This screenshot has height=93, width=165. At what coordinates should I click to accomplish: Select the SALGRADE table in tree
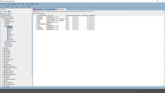10,45
